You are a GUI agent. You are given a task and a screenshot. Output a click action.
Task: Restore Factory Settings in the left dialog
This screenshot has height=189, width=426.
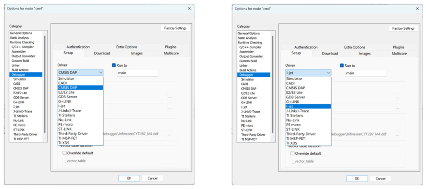pos(176,28)
